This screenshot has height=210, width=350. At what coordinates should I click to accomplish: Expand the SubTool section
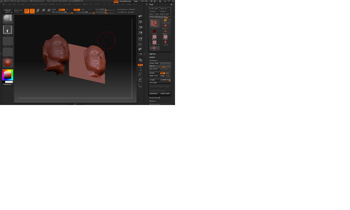click(152, 54)
